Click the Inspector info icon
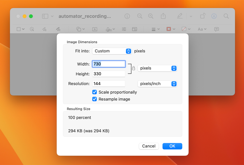The height and width of the screenshot is (165, 244). (127, 16)
